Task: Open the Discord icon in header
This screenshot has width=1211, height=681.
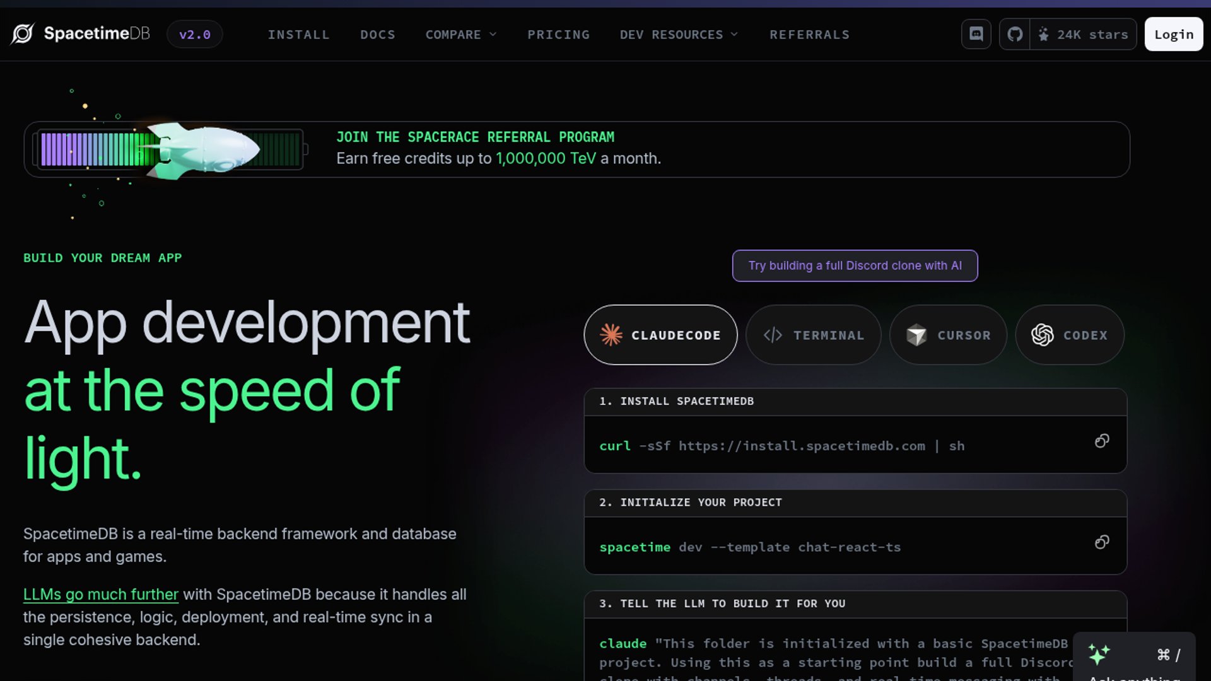Action: point(976,34)
